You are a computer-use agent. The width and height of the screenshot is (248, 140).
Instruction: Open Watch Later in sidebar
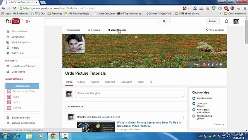pyautogui.click(x=18, y=53)
